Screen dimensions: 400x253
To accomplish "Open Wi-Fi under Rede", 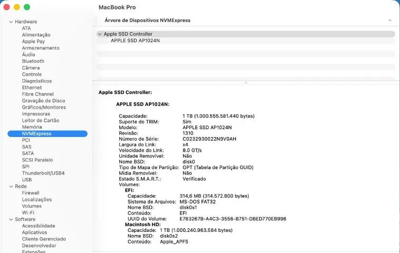I will (x=28, y=213).
